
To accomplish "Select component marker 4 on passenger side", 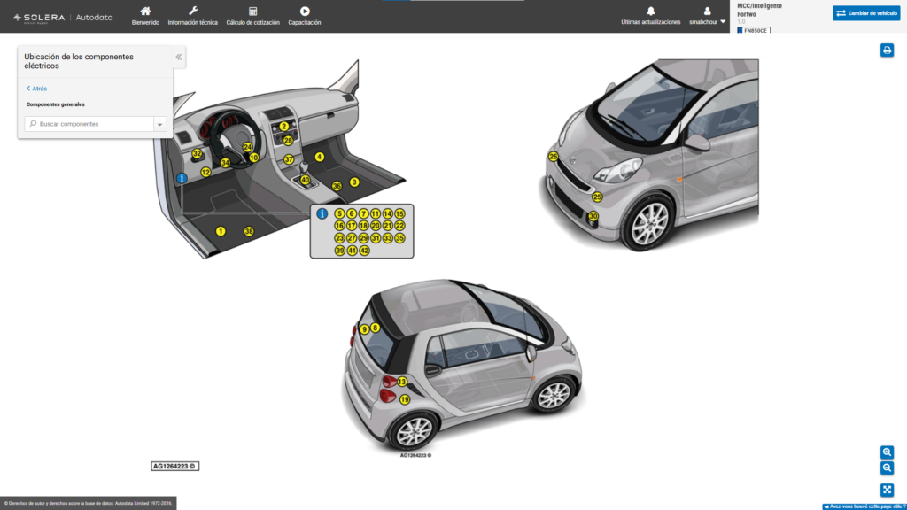I will coord(319,157).
